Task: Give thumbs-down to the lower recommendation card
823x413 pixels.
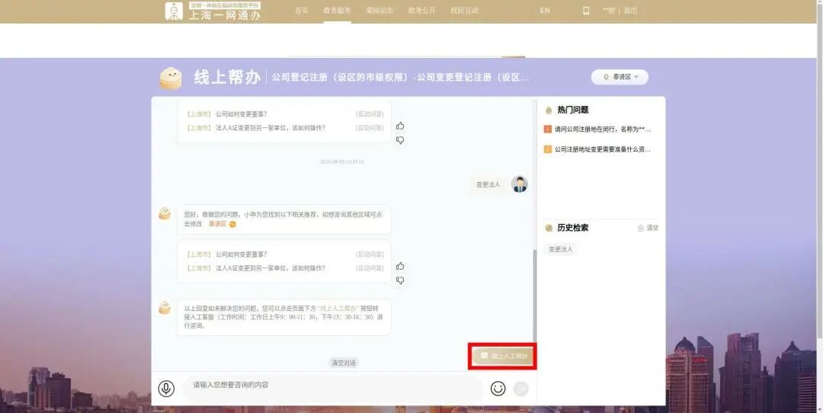Action: tap(400, 280)
